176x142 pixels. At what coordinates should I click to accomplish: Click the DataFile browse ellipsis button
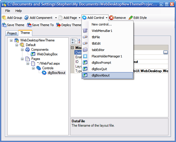point(166,52)
